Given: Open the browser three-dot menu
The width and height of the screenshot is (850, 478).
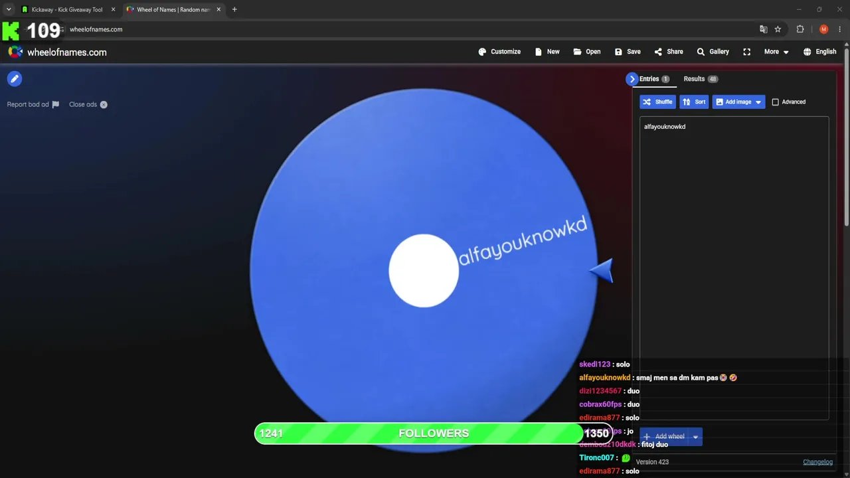Looking at the screenshot, I should [840, 29].
